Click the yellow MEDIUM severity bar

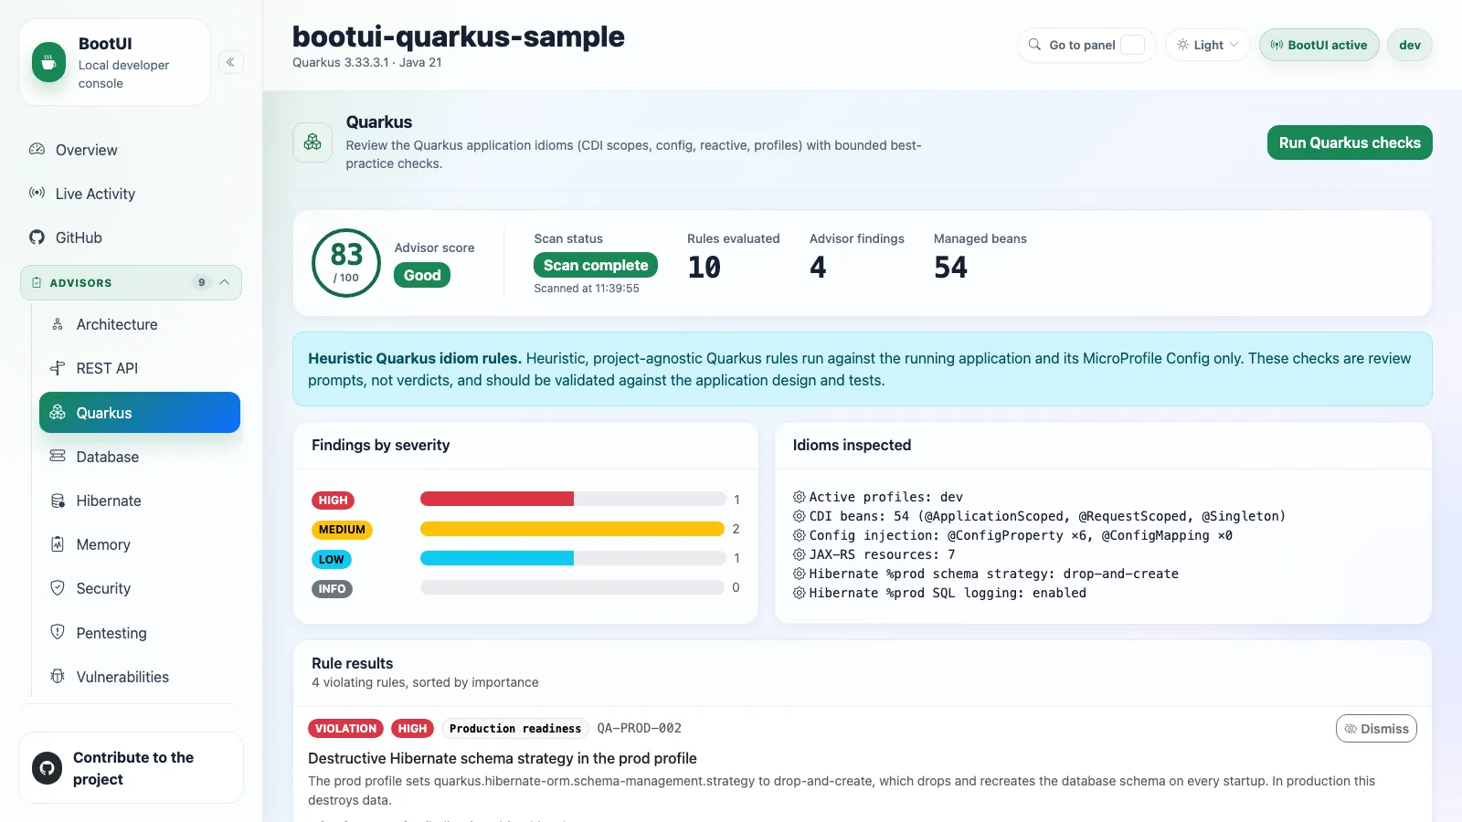click(572, 529)
